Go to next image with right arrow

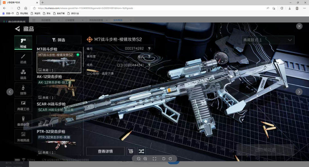pyautogui.click(x=299, y=92)
